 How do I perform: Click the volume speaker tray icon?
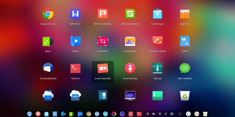(x=154, y=114)
